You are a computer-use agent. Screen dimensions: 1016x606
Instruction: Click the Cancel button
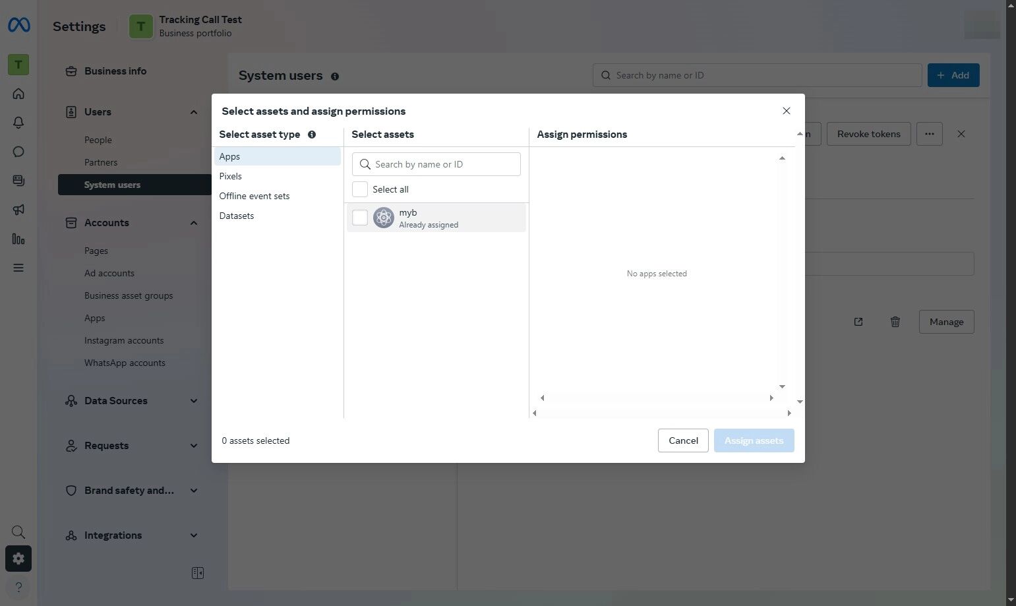[x=683, y=440]
